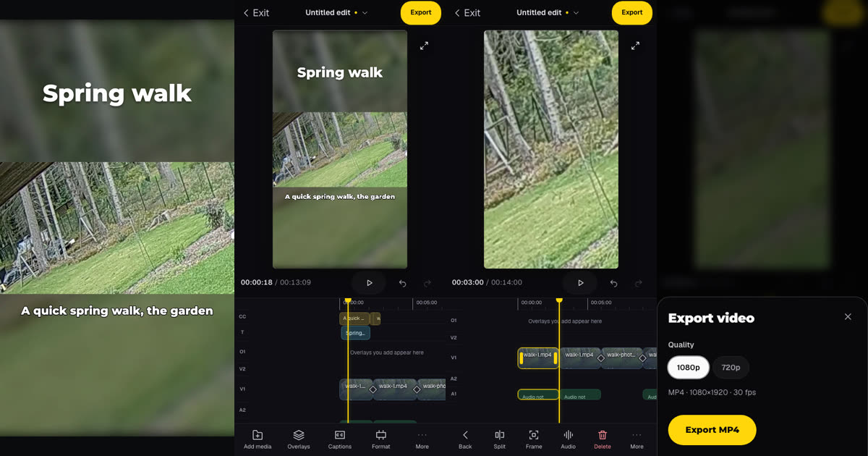The height and width of the screenshot is (456, 868).
Task: Split the selected clip
Action: click(x=499, y=439)
